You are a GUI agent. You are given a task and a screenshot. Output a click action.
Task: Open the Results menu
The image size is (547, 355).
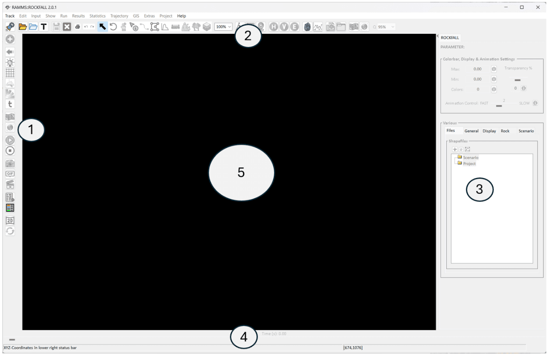pyautogui.click(x=79, y=16)
